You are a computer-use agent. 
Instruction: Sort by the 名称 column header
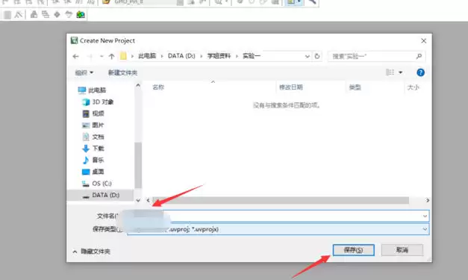click(158, 87)
